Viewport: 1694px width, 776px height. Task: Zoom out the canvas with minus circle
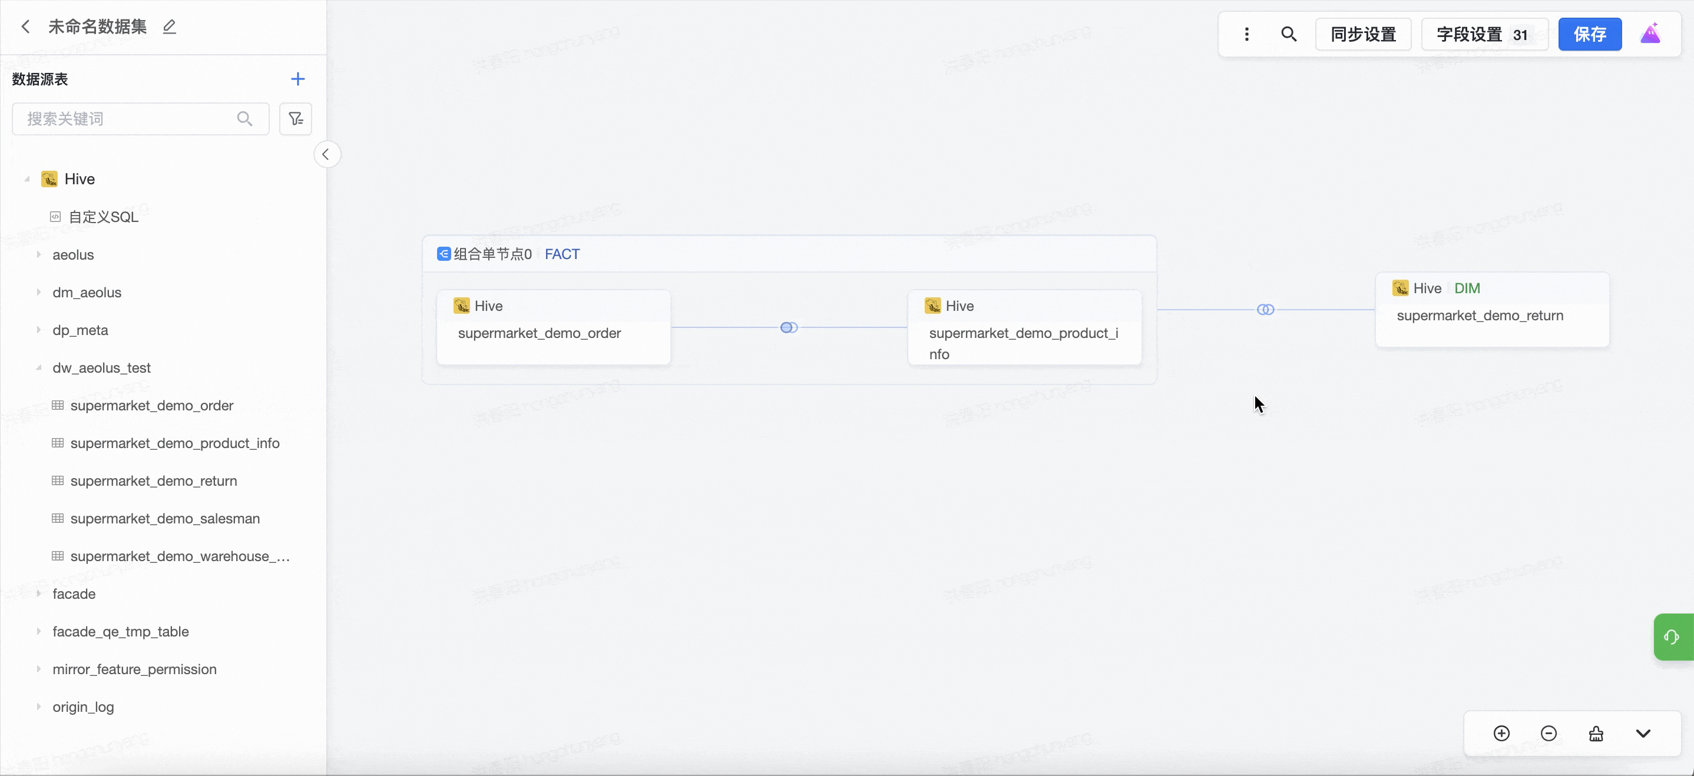[x=1549, y=733]
